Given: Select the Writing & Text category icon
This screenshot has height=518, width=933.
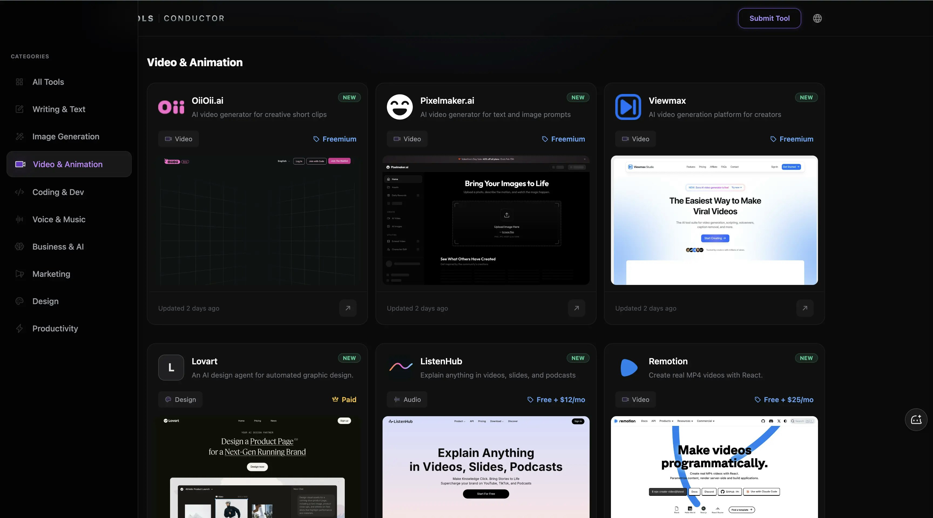Looking at the screenshot, I should tap(19, 109).
